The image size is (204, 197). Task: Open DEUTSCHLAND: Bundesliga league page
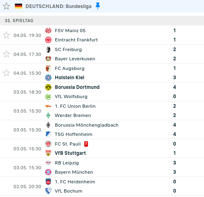pyautogui.click(x=58, y=6)
